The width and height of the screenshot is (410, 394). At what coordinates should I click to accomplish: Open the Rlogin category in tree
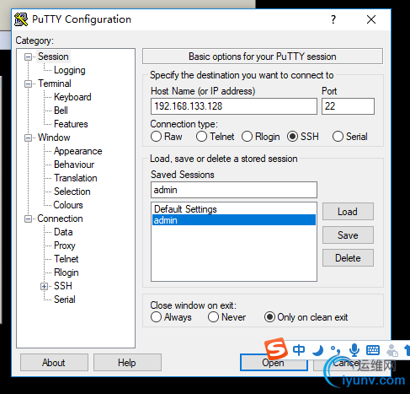click(67, 273)
